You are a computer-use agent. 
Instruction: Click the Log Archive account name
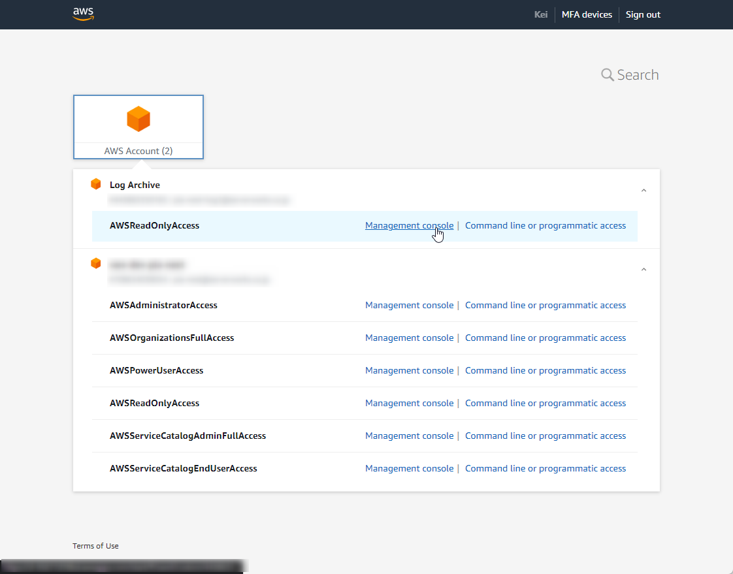coord(135,185)
